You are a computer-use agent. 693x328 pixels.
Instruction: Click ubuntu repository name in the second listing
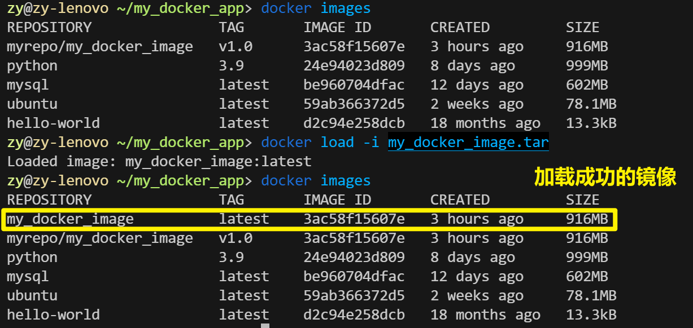32,296
